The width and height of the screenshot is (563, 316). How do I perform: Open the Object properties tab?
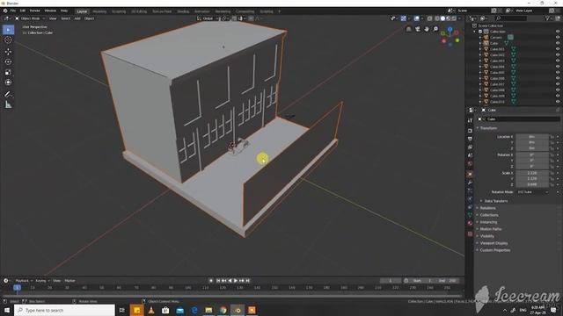pyautogui.click(x=470, y=174)
